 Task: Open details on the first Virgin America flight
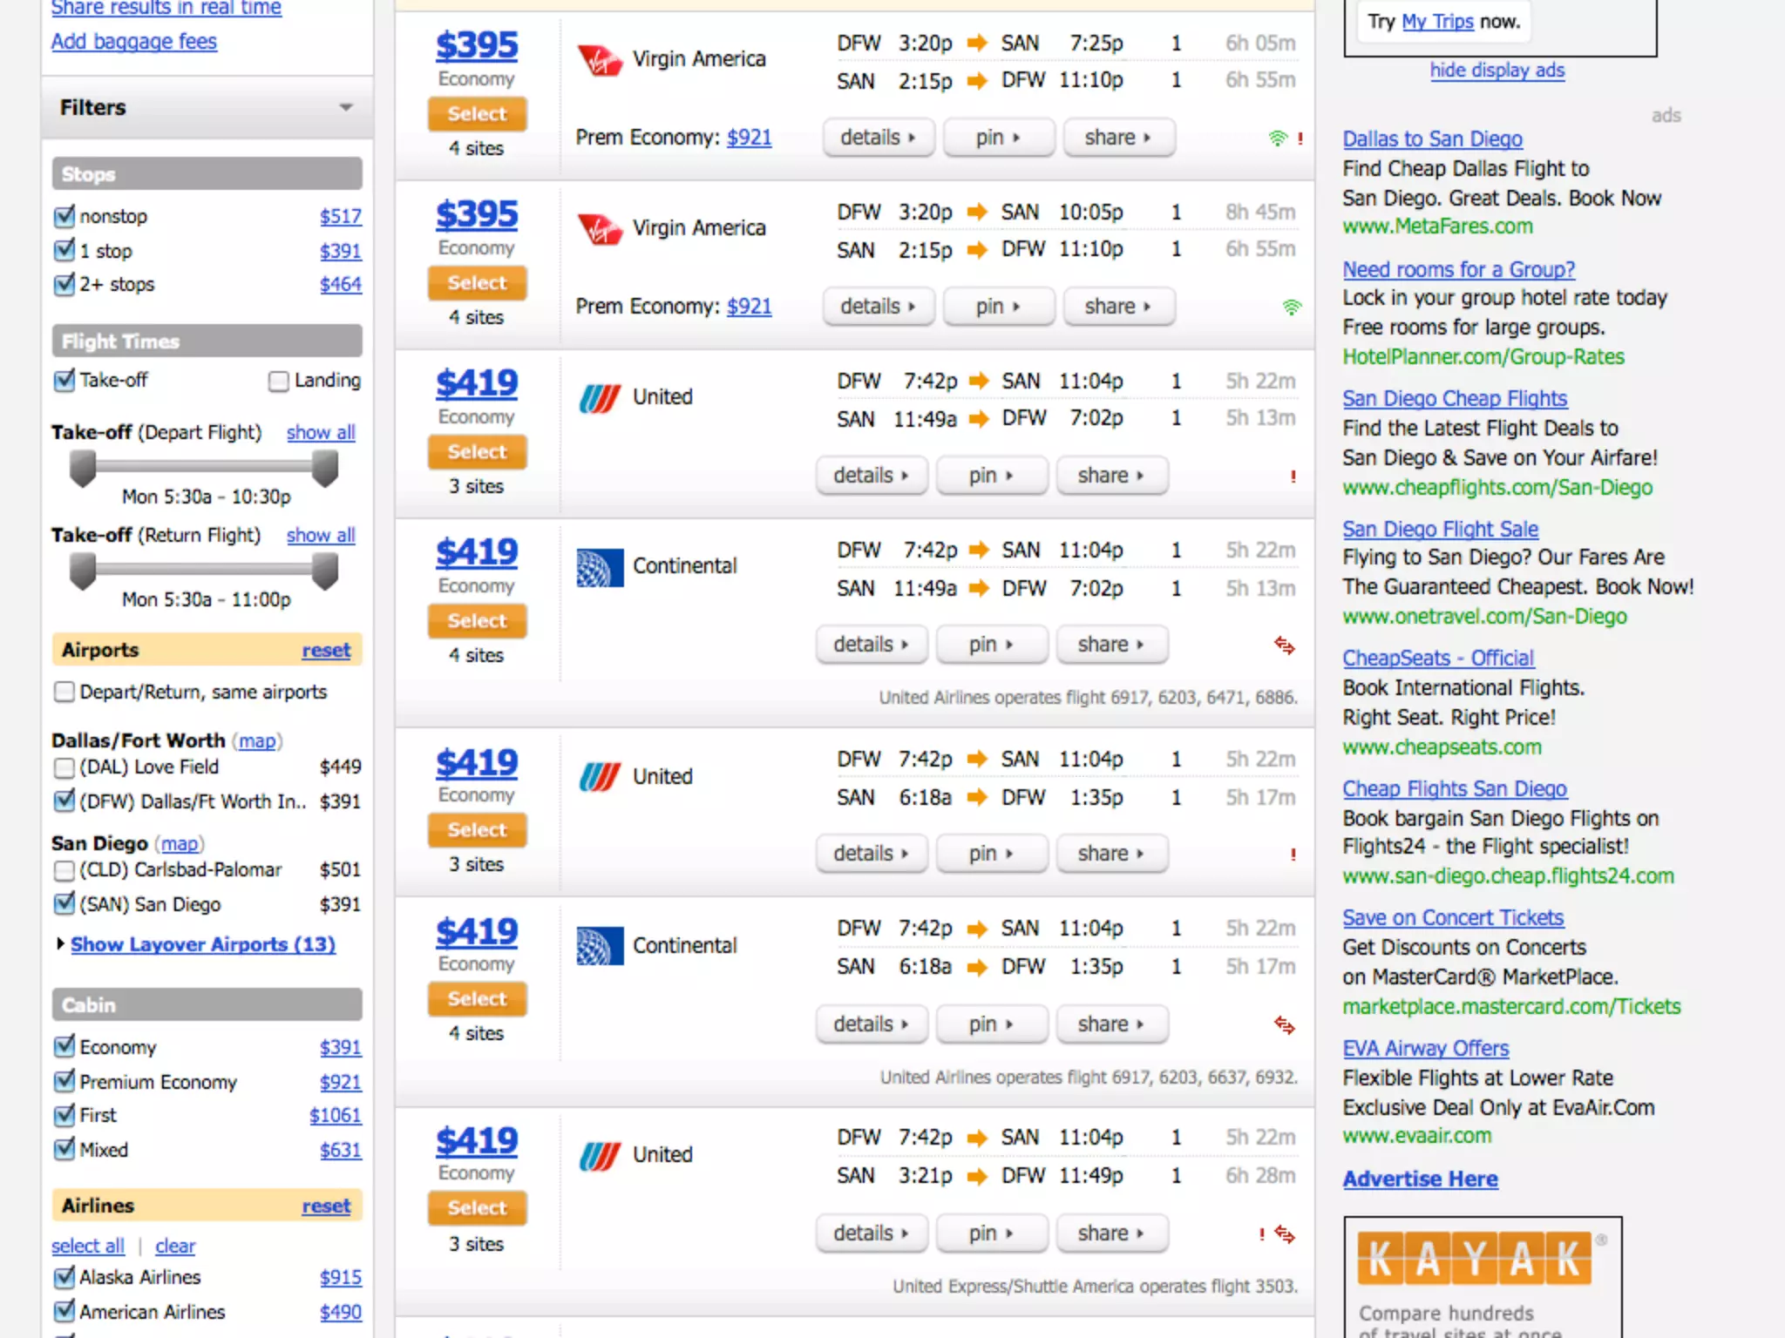coord(878,138)
